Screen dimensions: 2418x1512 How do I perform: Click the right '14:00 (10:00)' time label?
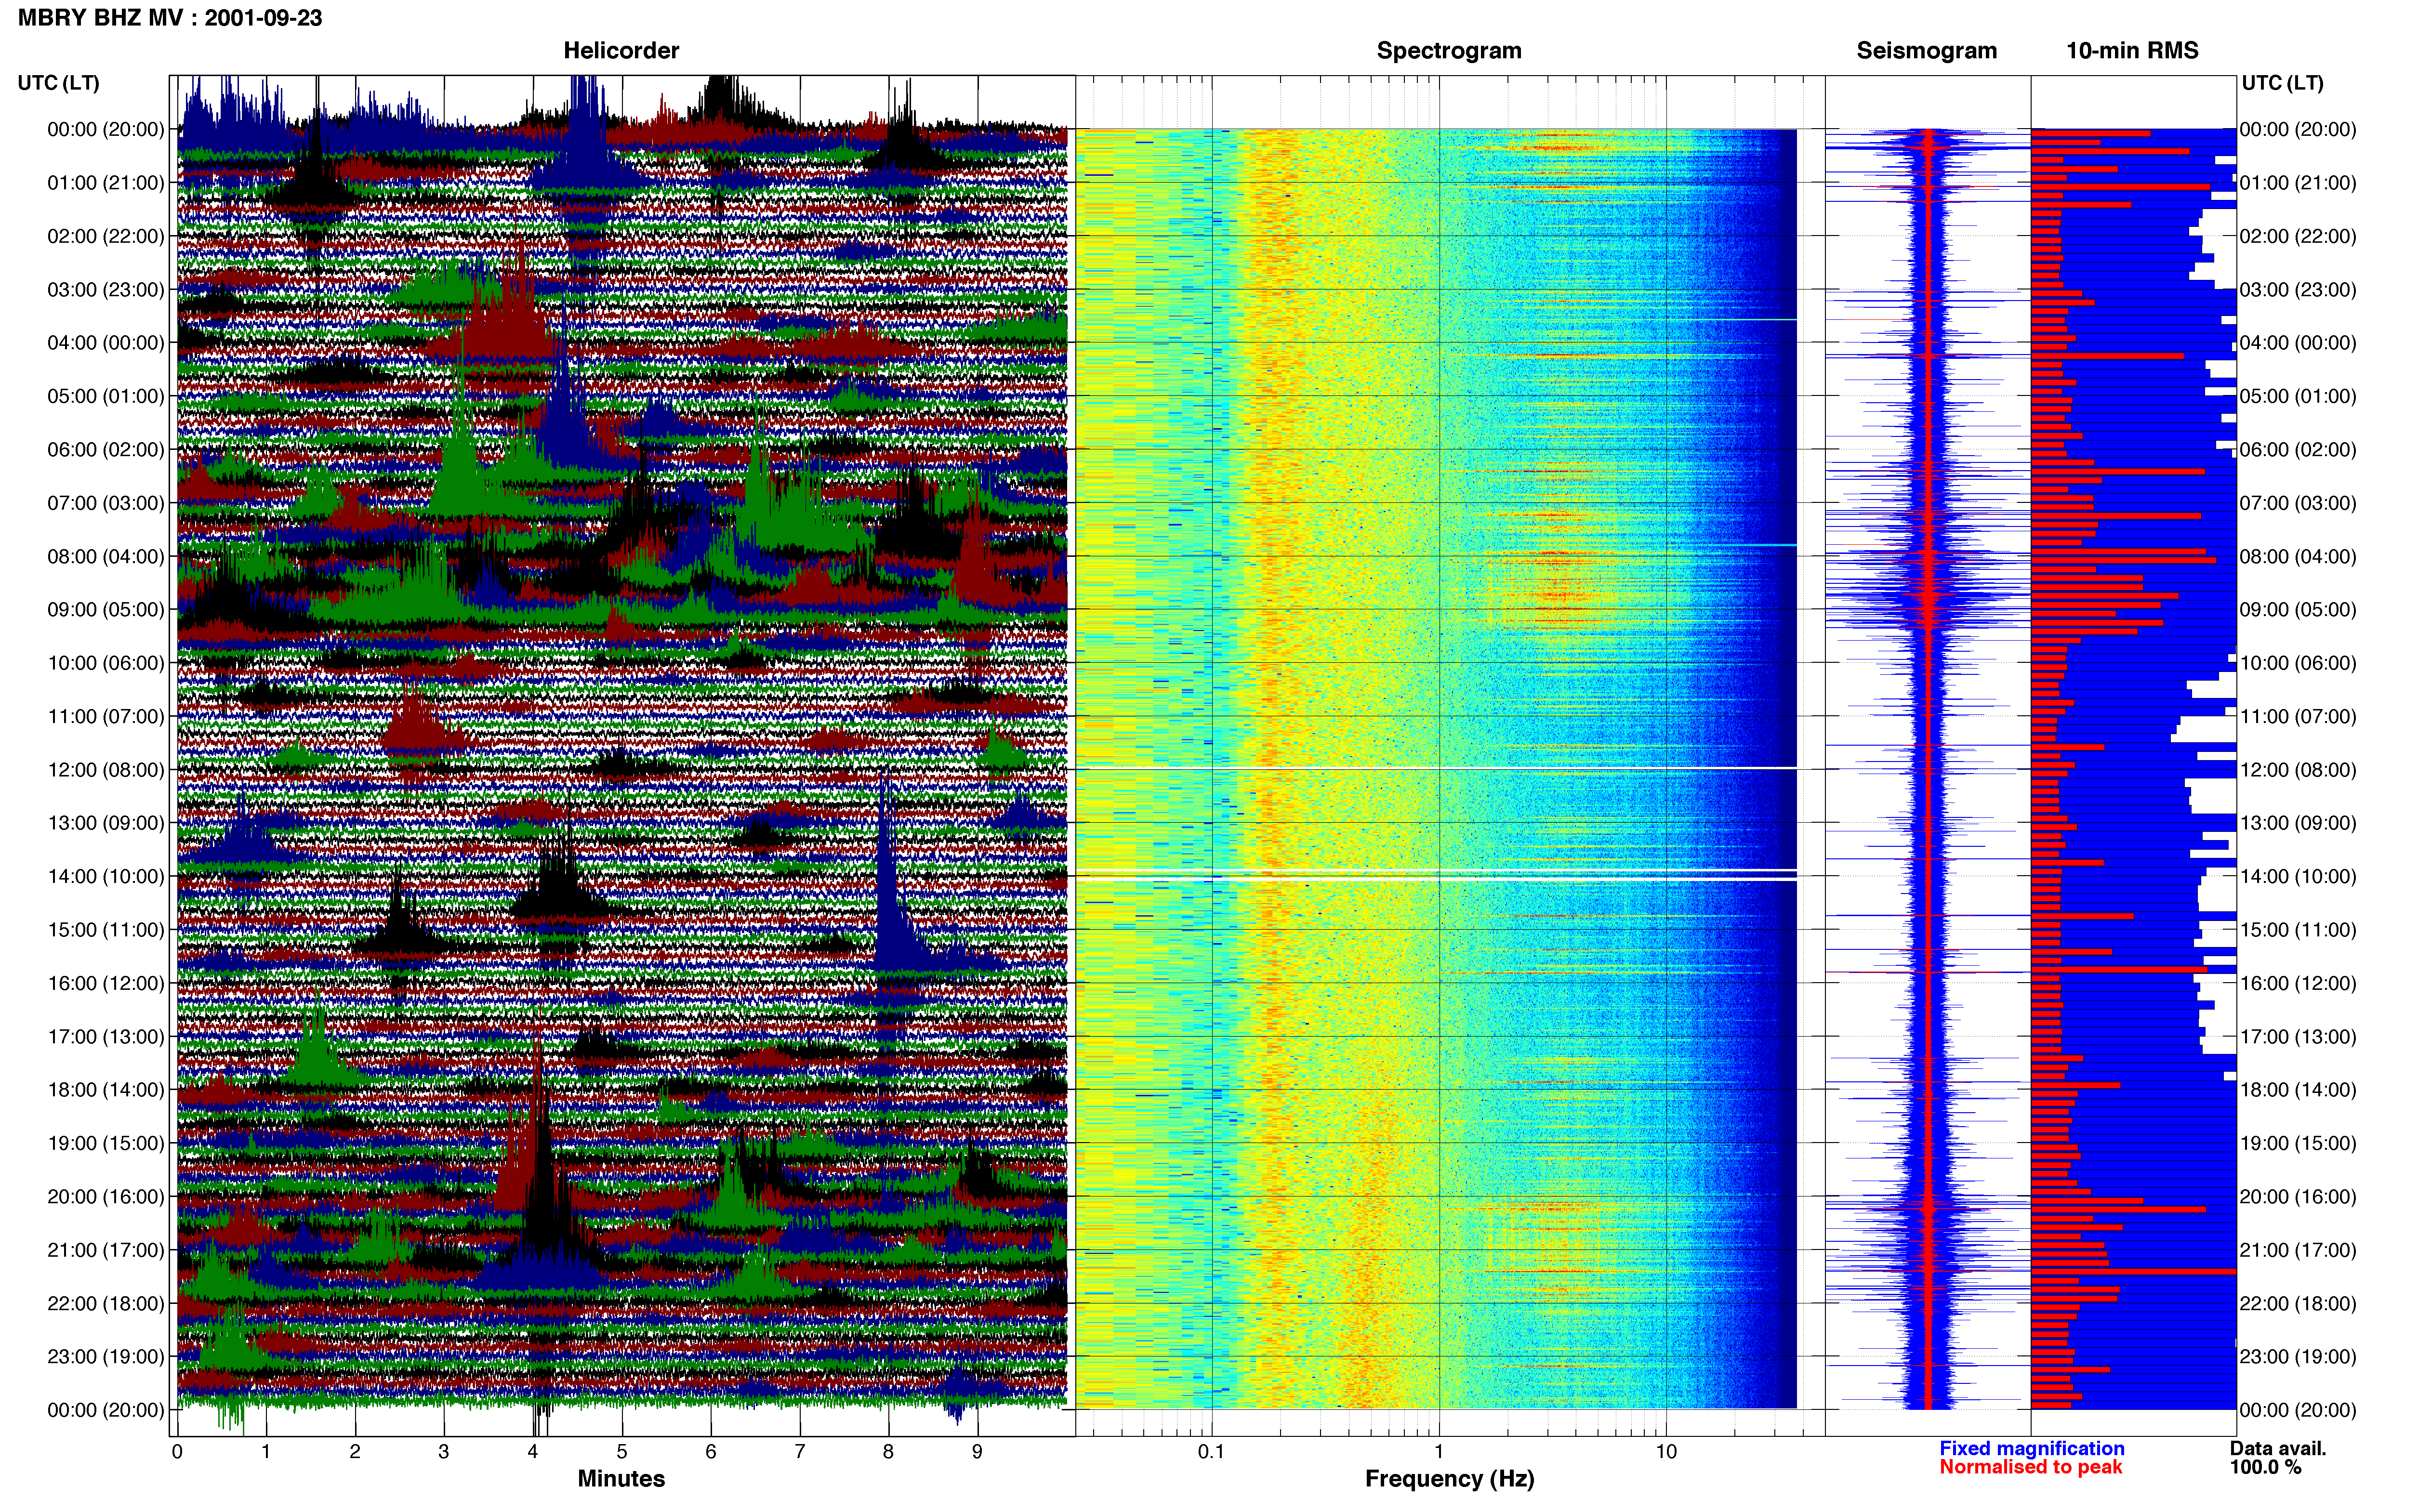coord(2298,876)
